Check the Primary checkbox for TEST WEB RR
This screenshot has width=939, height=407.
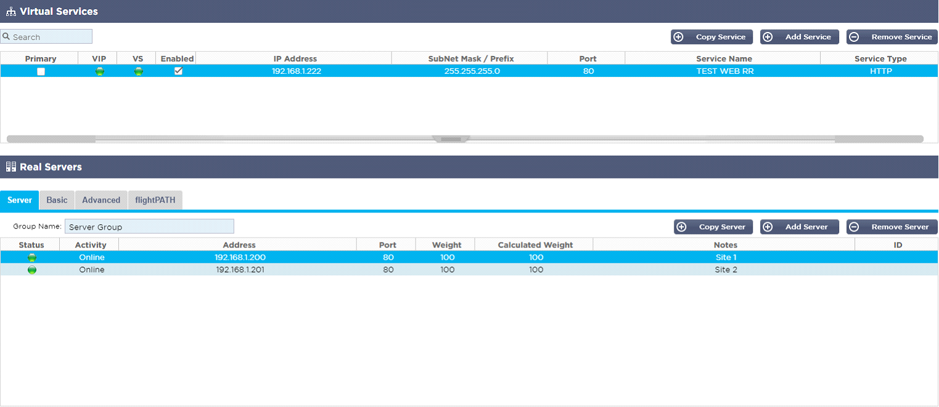[41, 71]
